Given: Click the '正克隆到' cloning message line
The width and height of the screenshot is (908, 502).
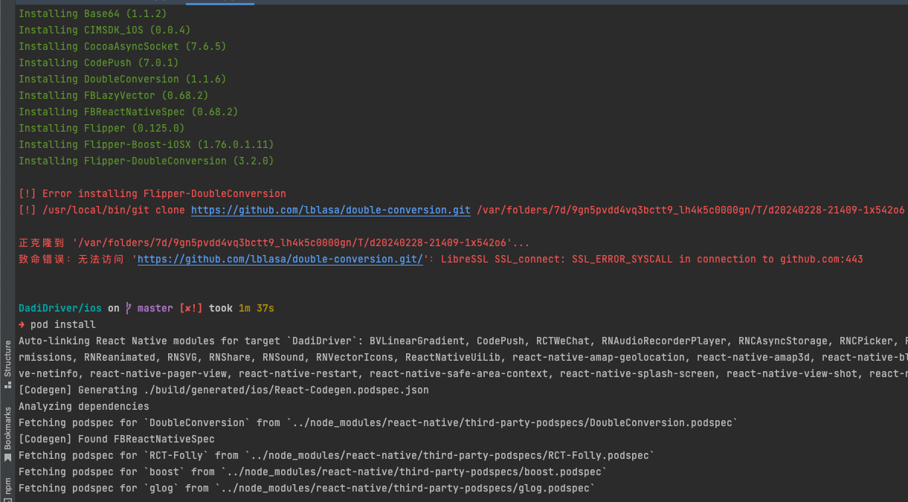Looking at the screenshot, I should (x=274, y=243).
